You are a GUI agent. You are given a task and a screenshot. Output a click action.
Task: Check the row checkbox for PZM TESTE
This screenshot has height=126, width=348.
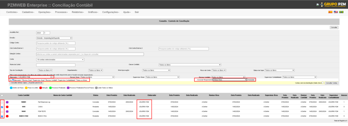[x=2, y=112]
